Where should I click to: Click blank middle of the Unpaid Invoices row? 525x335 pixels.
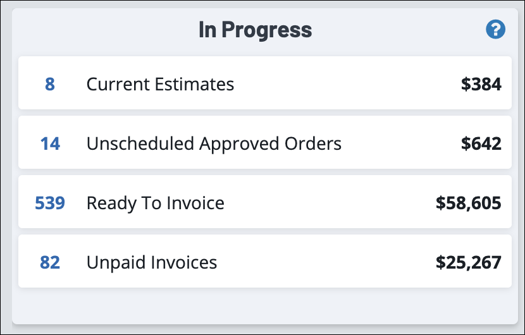point(323,262)
